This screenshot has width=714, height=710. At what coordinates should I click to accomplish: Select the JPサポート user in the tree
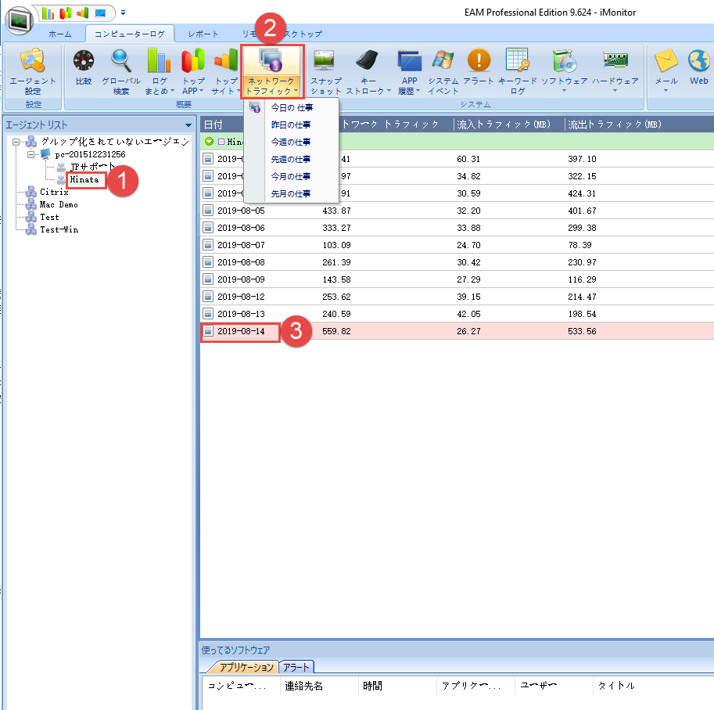point(92,167)
